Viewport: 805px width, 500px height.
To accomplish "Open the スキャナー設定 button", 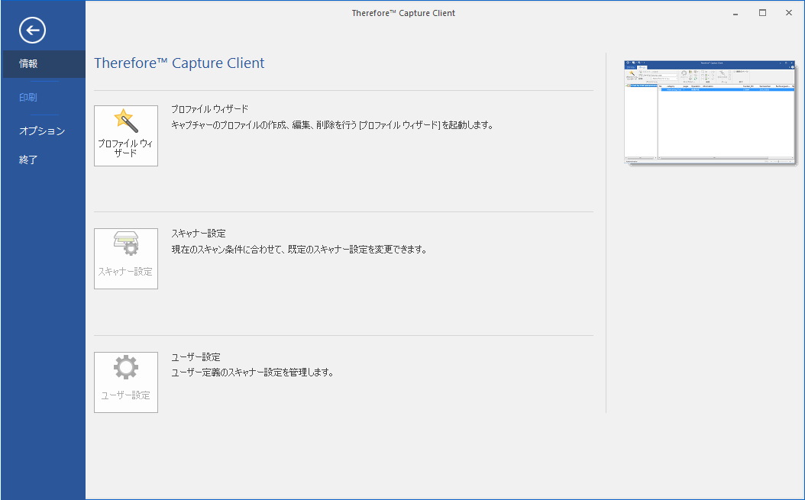I will 126,259.
